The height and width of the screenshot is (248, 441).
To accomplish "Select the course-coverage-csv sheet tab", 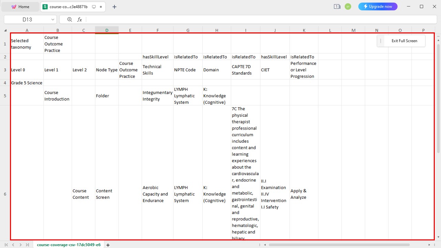I will [69, 245].
